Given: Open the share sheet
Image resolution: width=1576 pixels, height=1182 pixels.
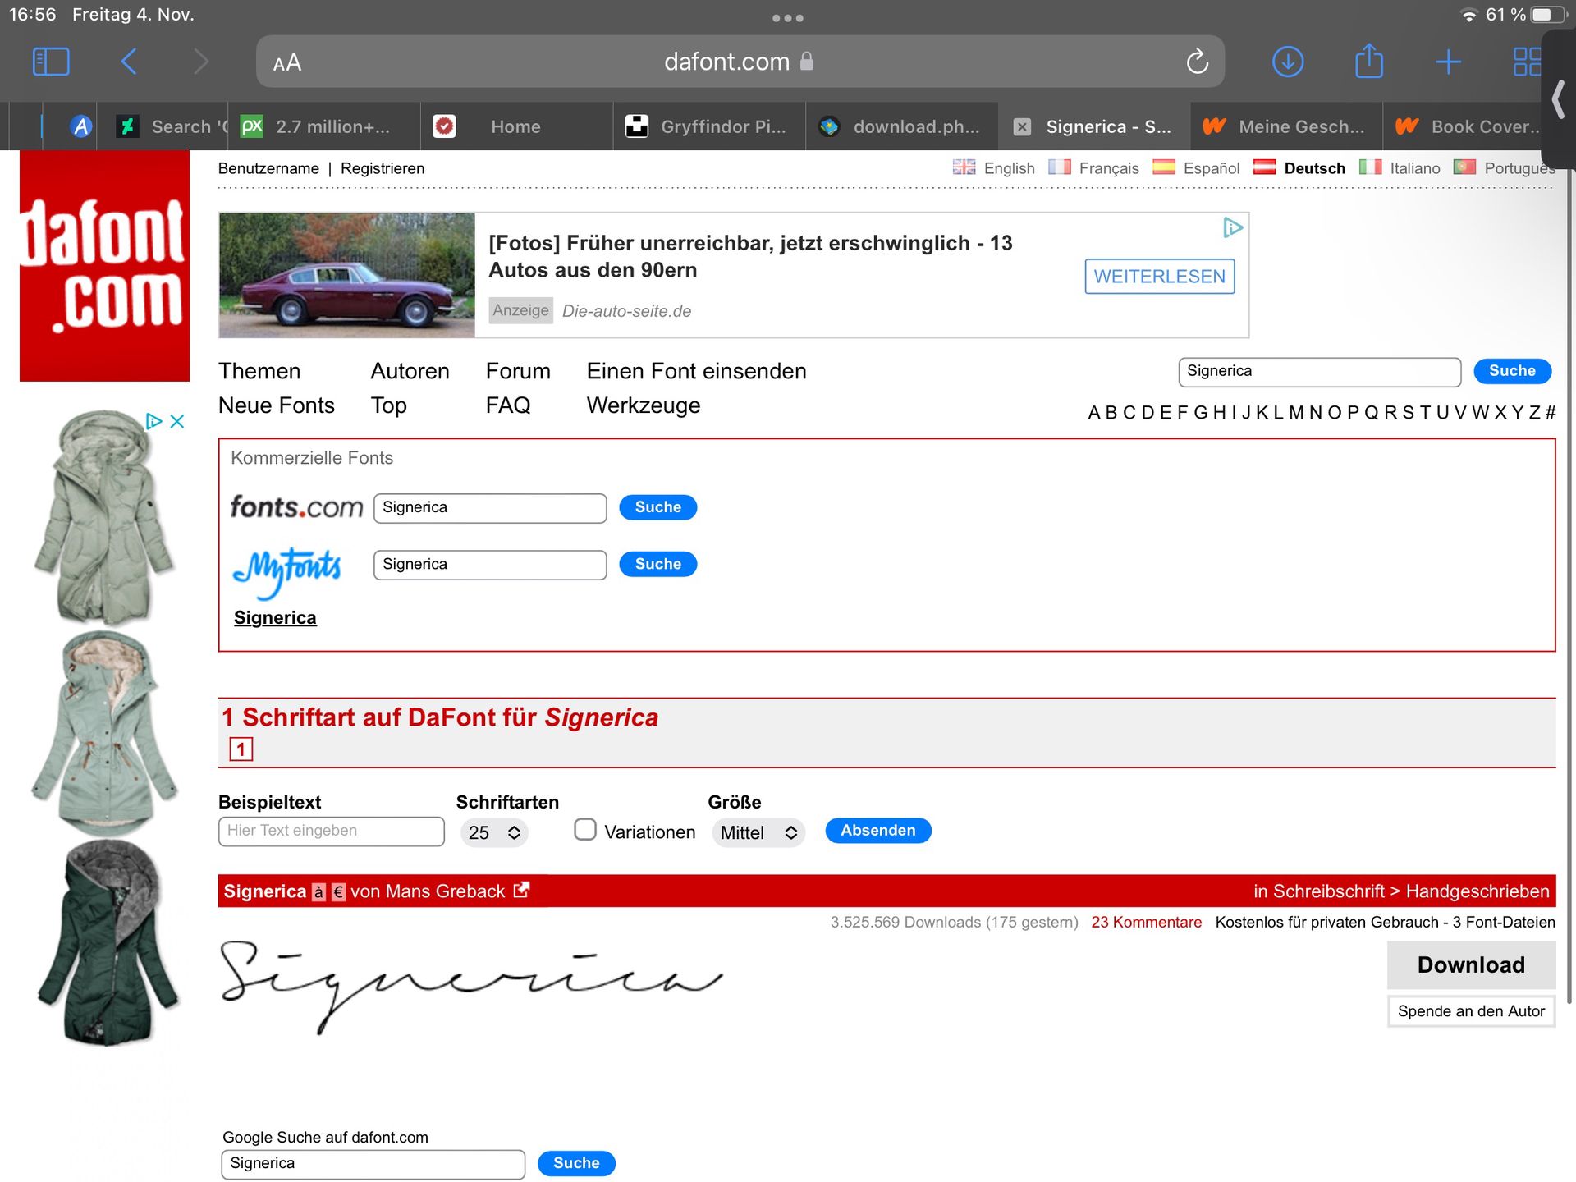Looking at the screenshot, I should pos(1368,61).
